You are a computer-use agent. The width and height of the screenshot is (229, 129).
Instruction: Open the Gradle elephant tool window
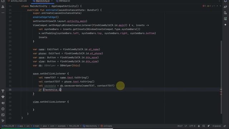click(x=225, y=7)
